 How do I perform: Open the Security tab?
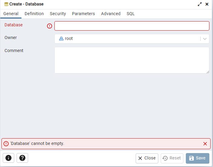tap(58, 14)
